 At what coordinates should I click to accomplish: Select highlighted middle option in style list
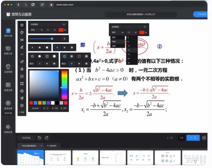[117, 42]
